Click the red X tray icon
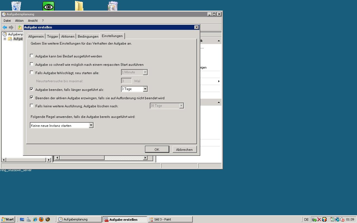The image size is (357, 223). (x=319, y=219)
